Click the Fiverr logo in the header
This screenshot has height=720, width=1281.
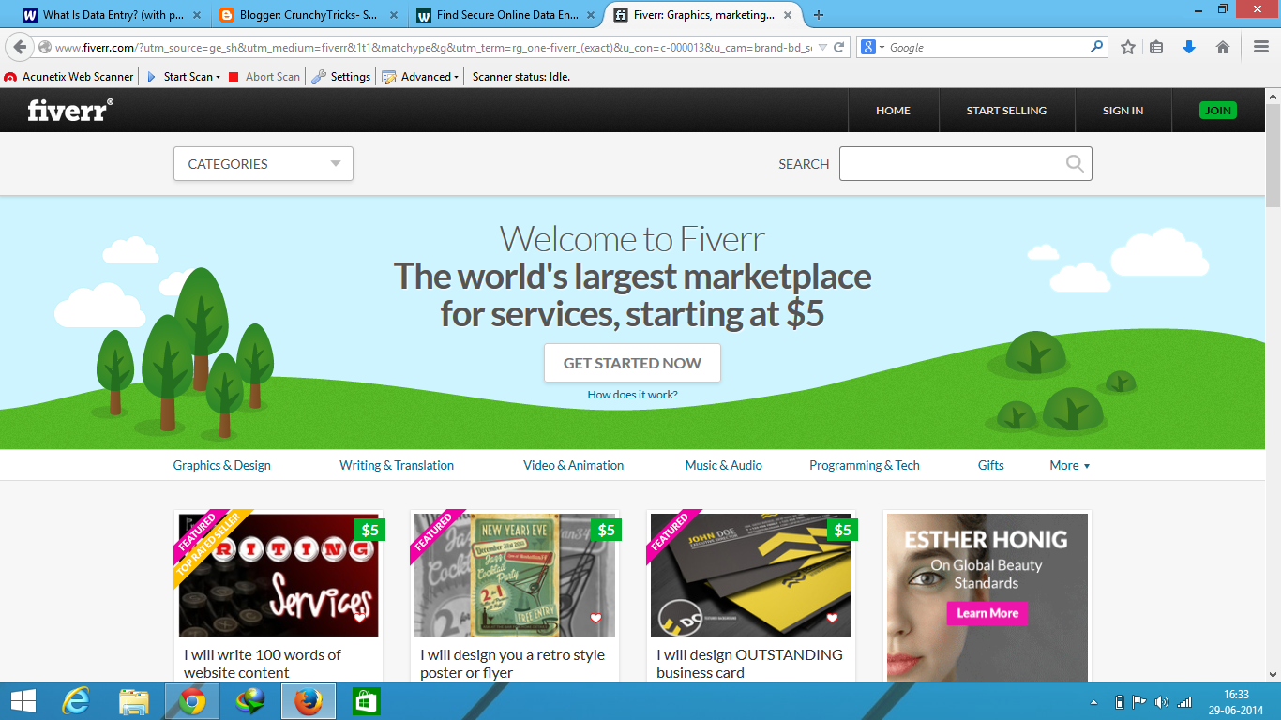[x=70, y=110]
